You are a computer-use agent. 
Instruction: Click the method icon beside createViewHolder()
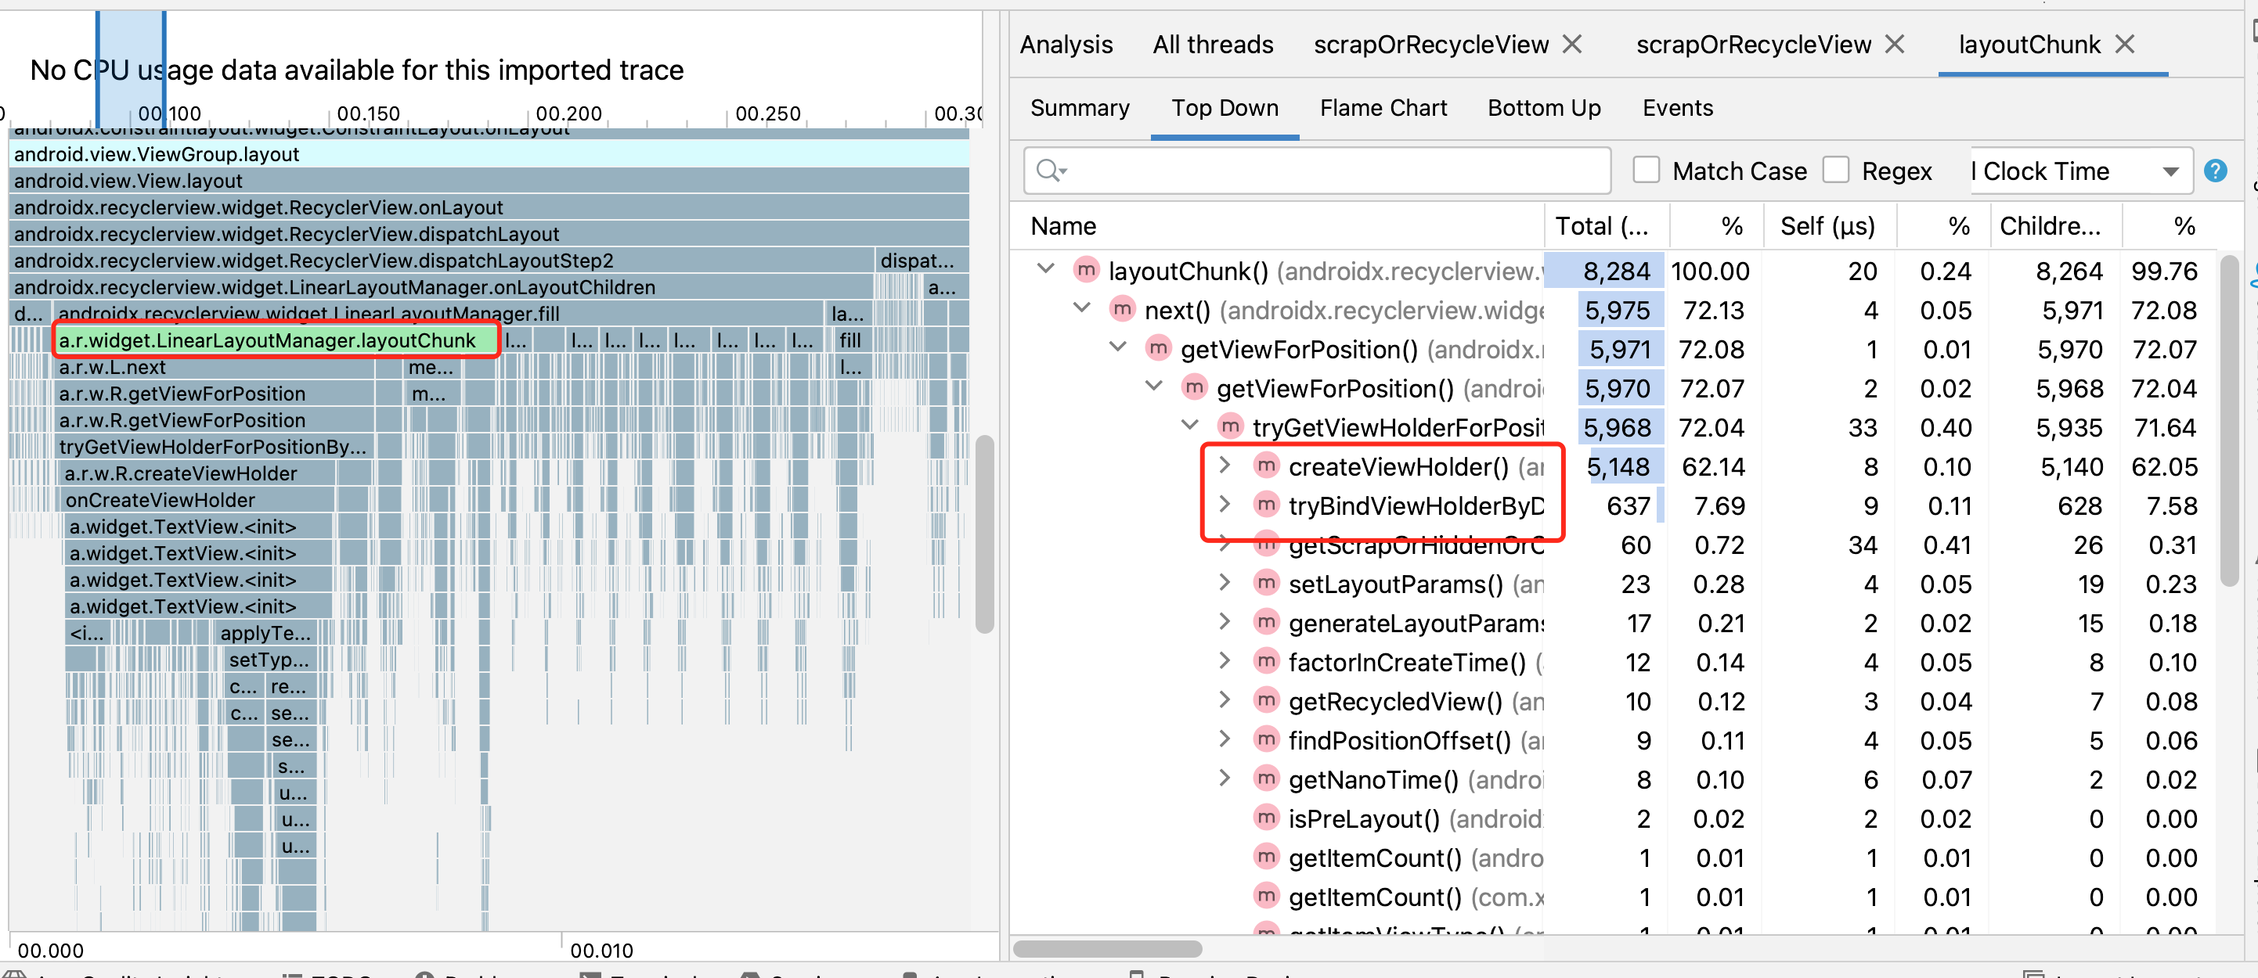(1265, 466)
